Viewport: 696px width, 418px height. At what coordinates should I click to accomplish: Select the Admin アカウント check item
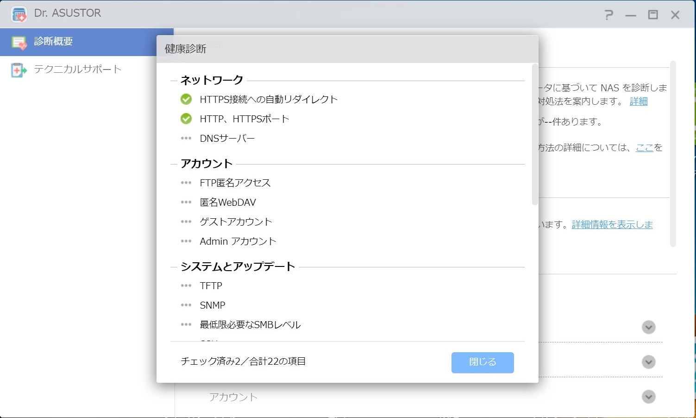238,241
